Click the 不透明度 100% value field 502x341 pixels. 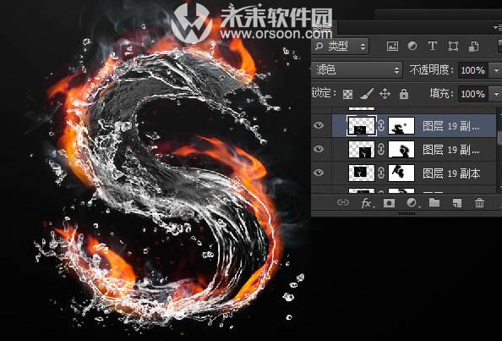point(473,70)
